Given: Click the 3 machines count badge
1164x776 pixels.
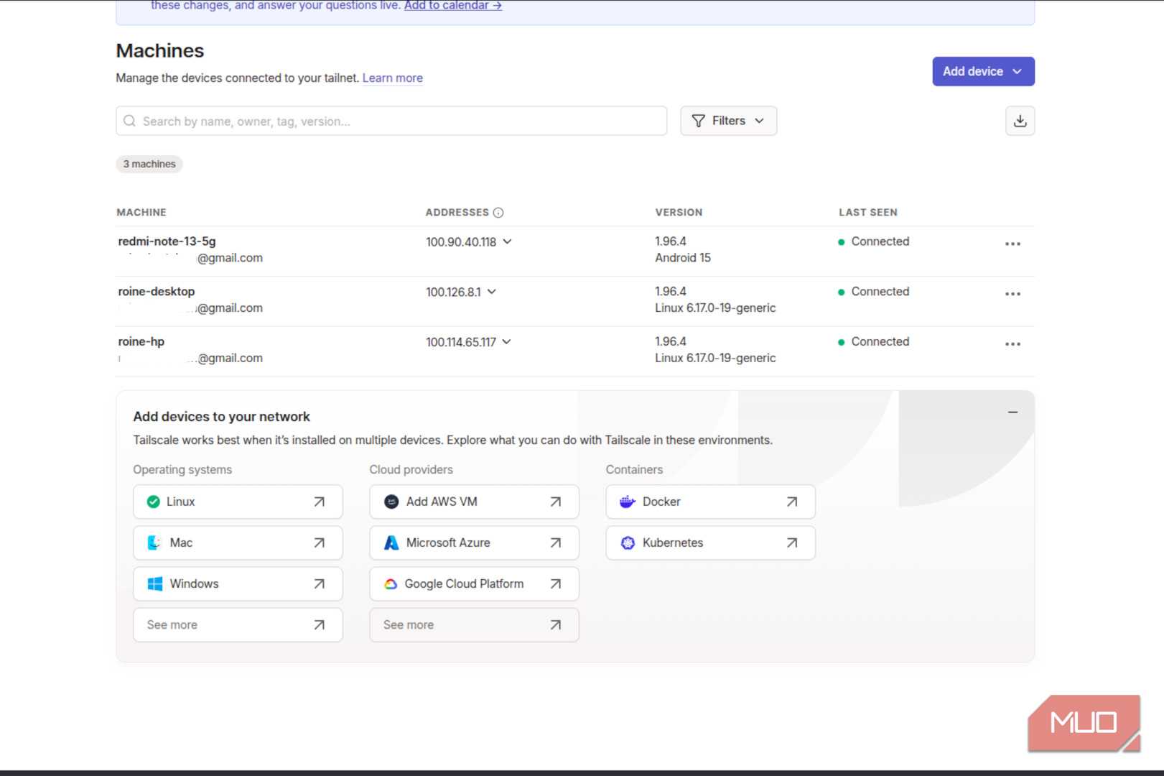Looking at the screenshot, I should point(149,164).
